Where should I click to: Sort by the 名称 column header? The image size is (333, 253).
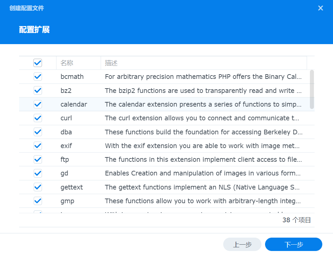coord(79,63)
